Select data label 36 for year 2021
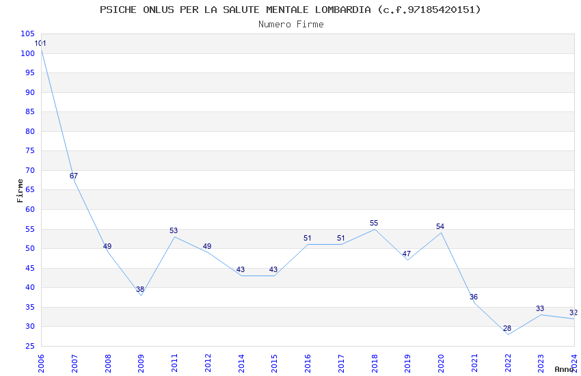The image size is (581, 376). pos(474,296)
